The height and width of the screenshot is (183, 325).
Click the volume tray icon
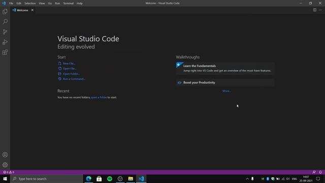point(288,179)
